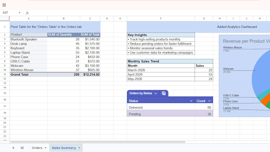270x152 pixels.
Task: Click the horizontal scrollbar at bottom
Action: coord(98,142)
